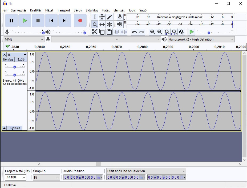Click the recording volume slider handle

click(x=43, y=33)
